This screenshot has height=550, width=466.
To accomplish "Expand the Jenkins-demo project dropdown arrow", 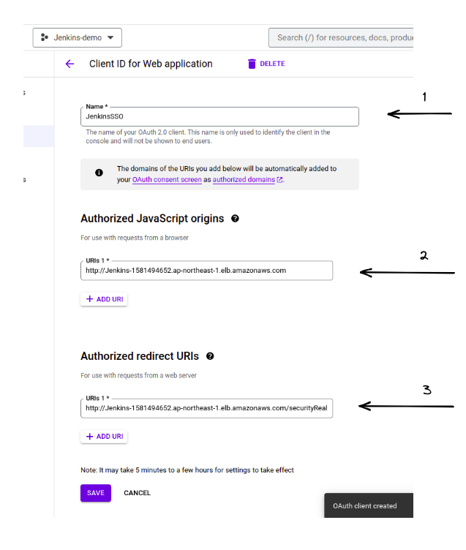I will pos(110,37).
